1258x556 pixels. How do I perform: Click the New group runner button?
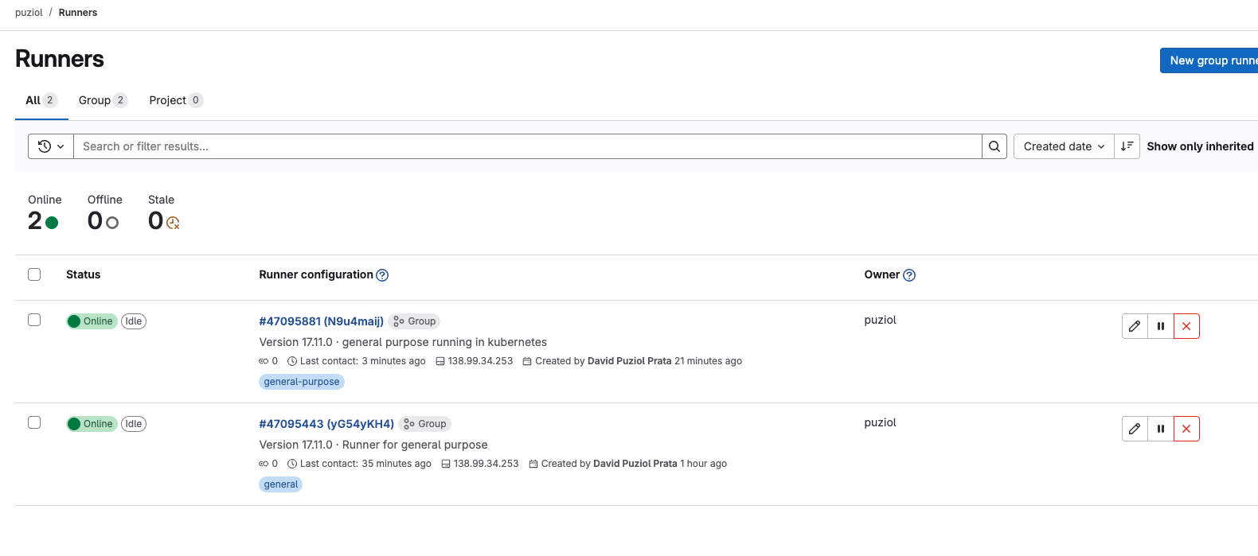pyautogui.click(x=1209, y=60)
